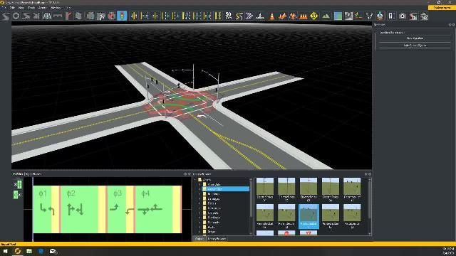Select the Materials folder in the asset tree
The height and width of the screenshot is (256, 456).
(214, 223)
